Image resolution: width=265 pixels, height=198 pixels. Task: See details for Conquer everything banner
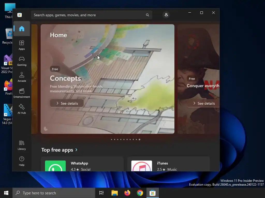tap(204, 103)
